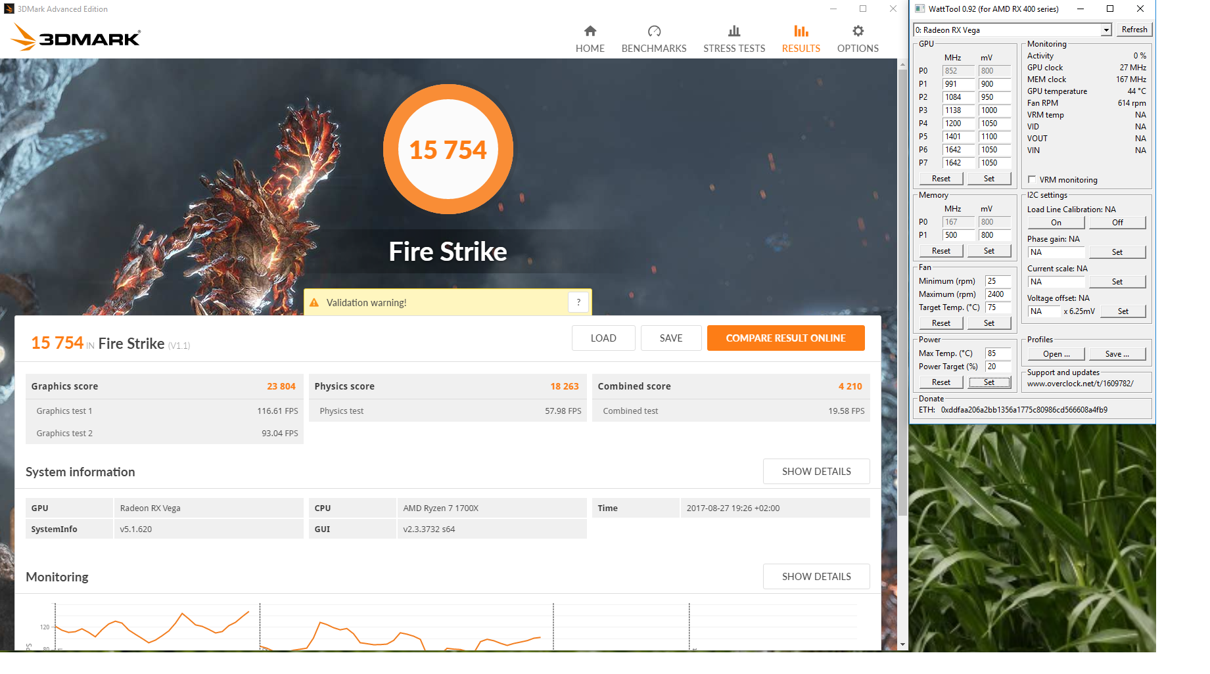Click the GPU P3 mV field 1000
The height and width of the screenshot is (674, 1210).
[x=994, y=110]
